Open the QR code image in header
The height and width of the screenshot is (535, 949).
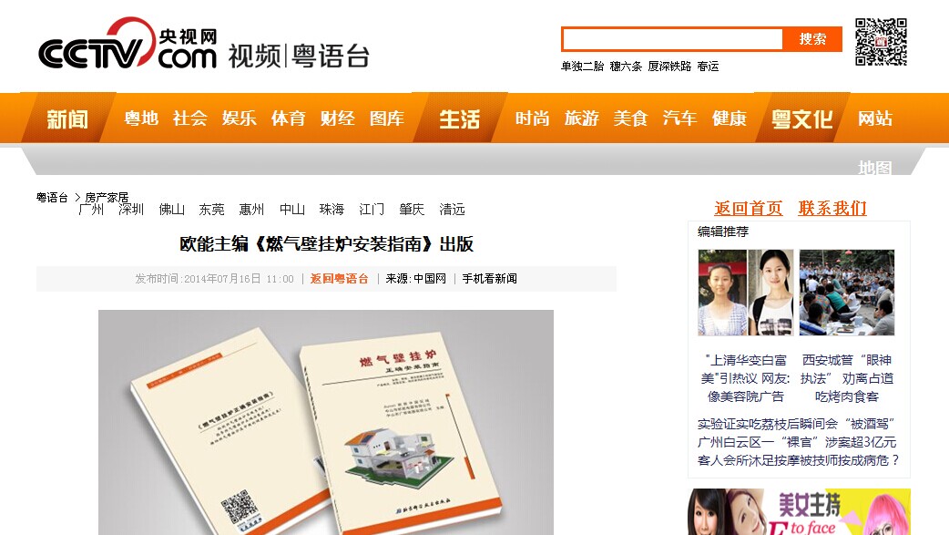click(881, 42)
